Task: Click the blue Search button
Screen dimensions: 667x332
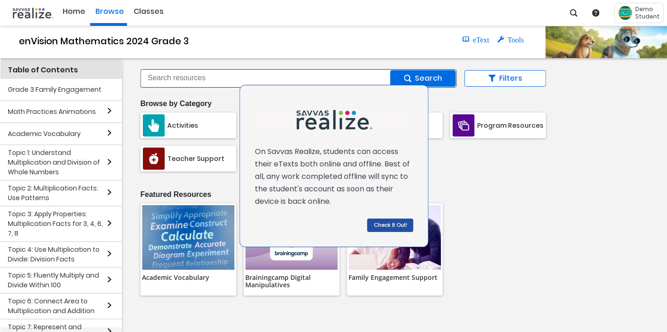Action: (423, 78)
